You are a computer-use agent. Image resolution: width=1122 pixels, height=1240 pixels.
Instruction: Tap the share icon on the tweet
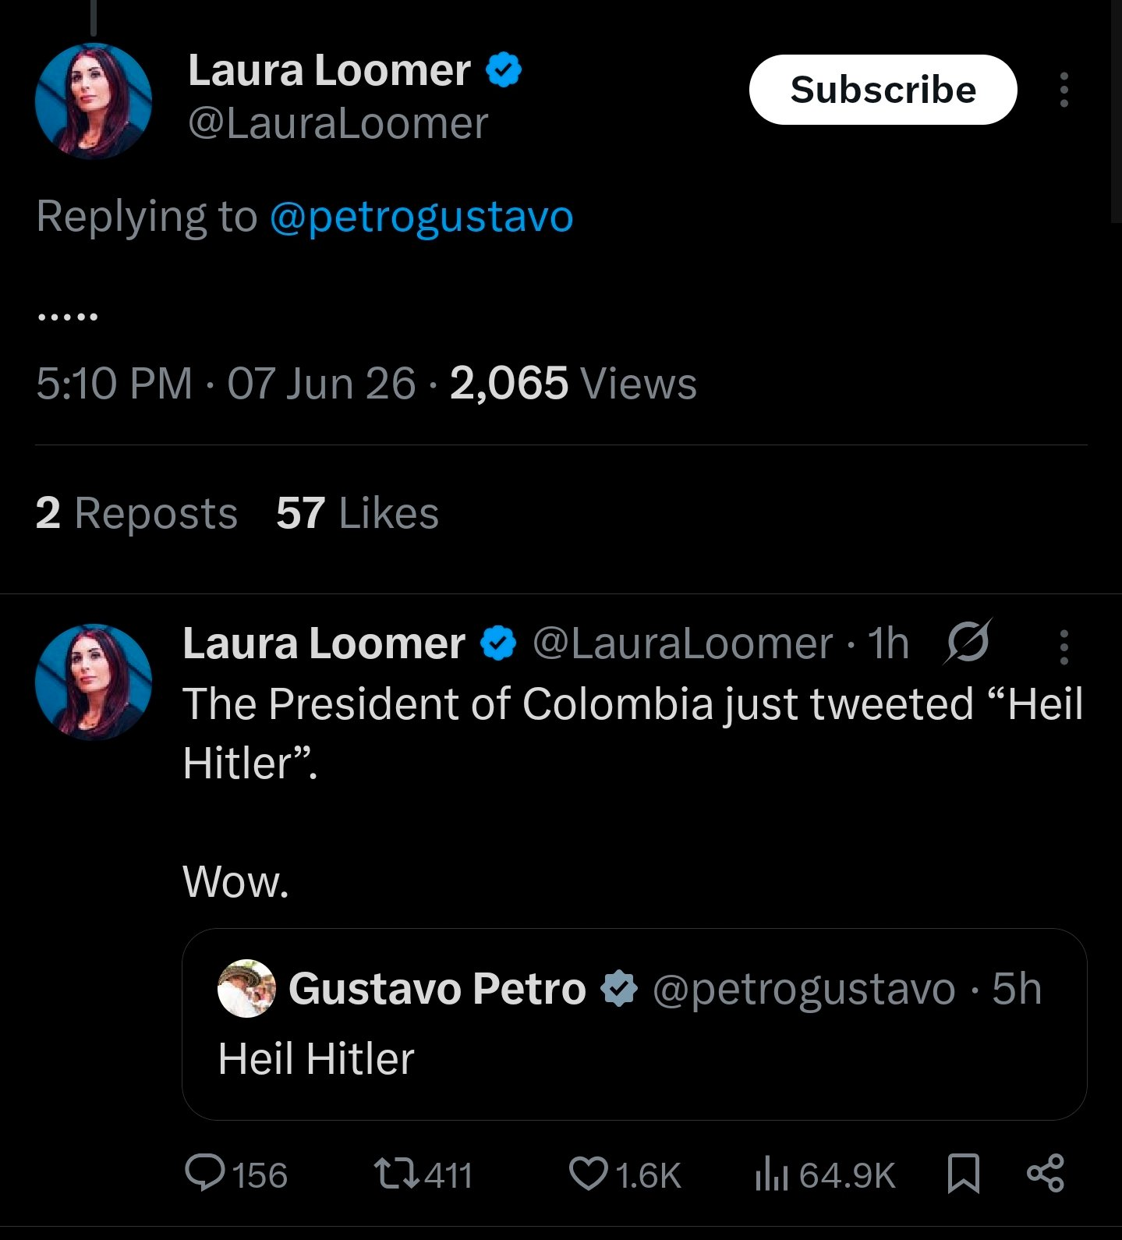[x=1045, y=1174]
